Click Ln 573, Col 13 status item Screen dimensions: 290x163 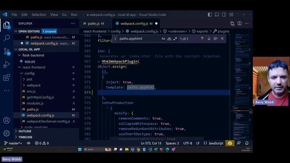pyautogui.click(x=151, y=143)
